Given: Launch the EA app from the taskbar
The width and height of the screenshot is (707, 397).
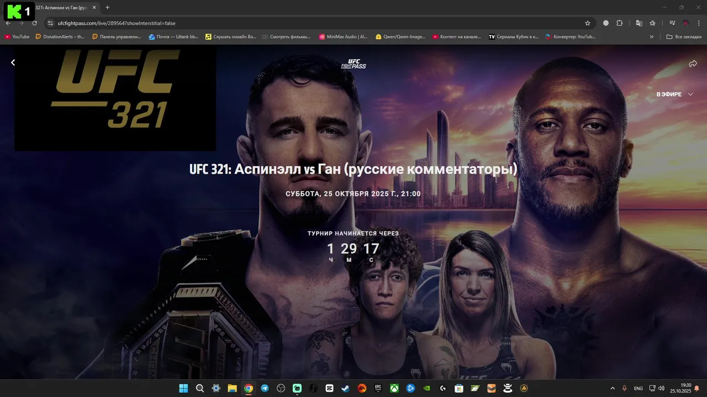Looking at the screenshot, I should [x=362, y=388].
